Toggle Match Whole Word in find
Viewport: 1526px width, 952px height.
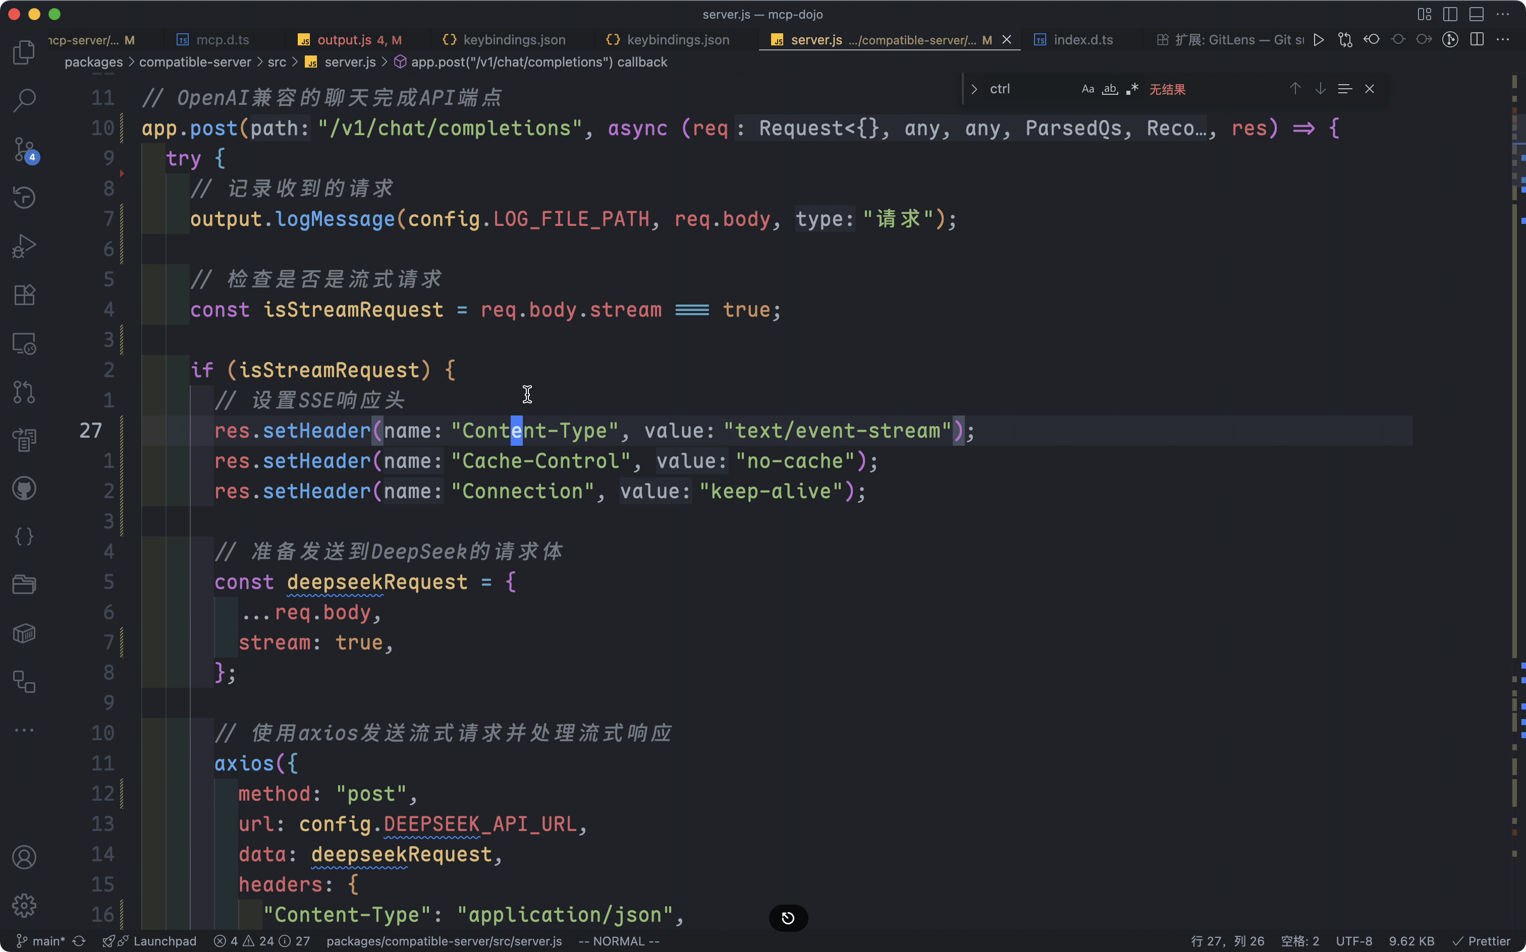1110,89
